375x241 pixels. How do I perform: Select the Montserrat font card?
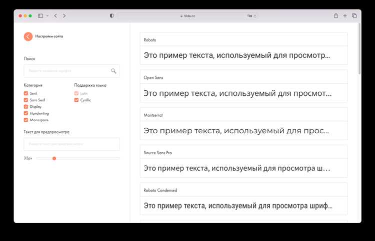[243, 124]
